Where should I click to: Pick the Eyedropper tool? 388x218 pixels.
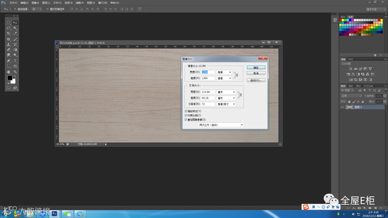[x=15, y=33]
